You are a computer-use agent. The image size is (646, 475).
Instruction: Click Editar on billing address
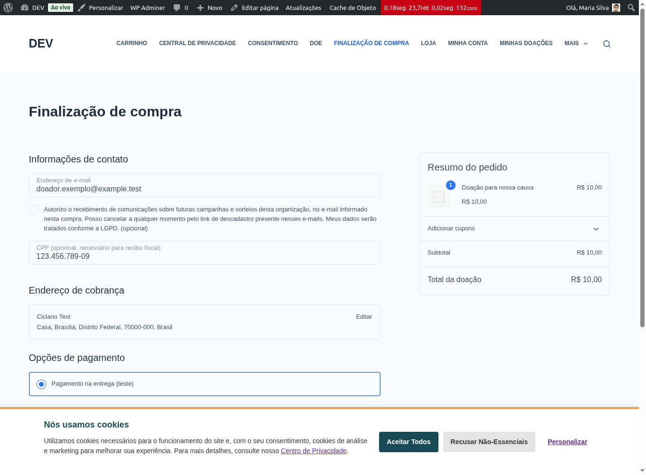364,317
